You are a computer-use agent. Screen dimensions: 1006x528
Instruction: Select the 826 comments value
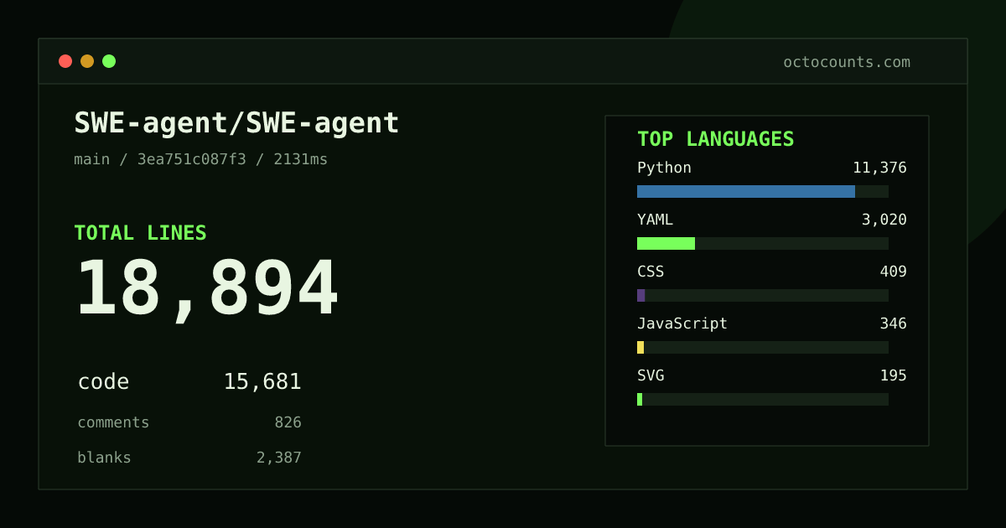[288, 422]
